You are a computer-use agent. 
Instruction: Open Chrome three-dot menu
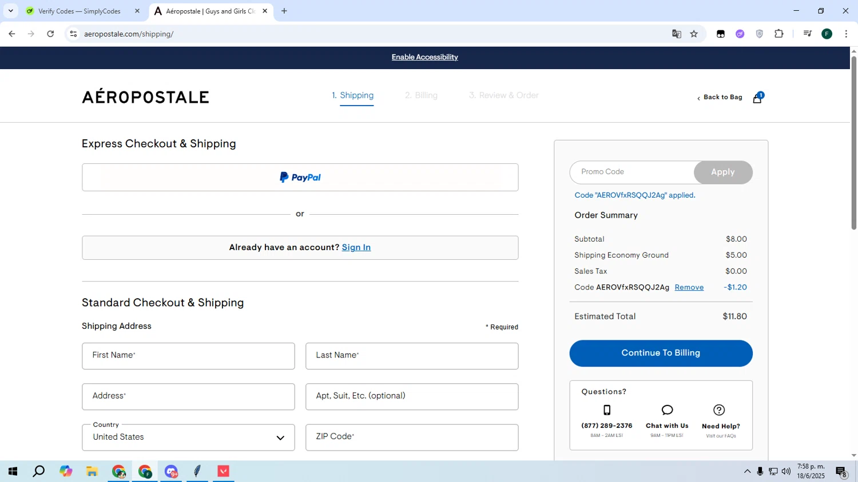point(846,34)
